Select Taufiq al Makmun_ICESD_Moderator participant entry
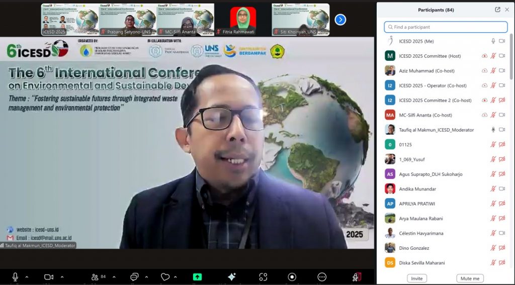The image size is (515, 285). (x=436, y=130)
